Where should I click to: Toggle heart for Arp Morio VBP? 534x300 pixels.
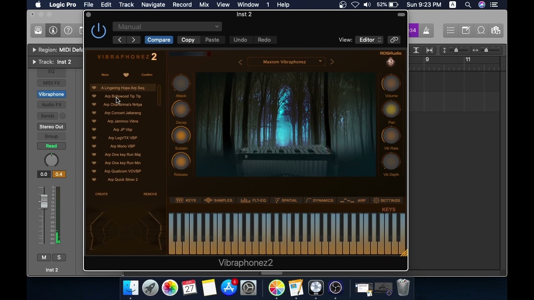(x=94, y=146)
